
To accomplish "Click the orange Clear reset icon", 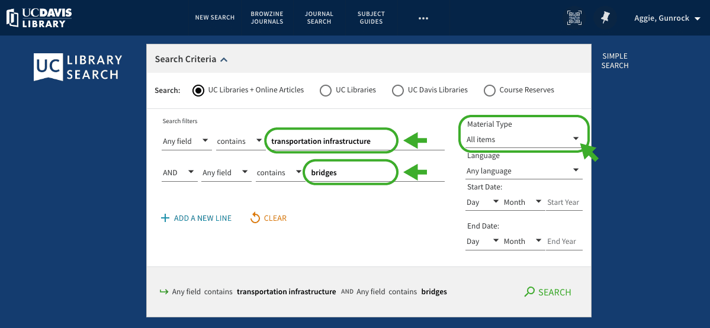I will coord(255,218).
